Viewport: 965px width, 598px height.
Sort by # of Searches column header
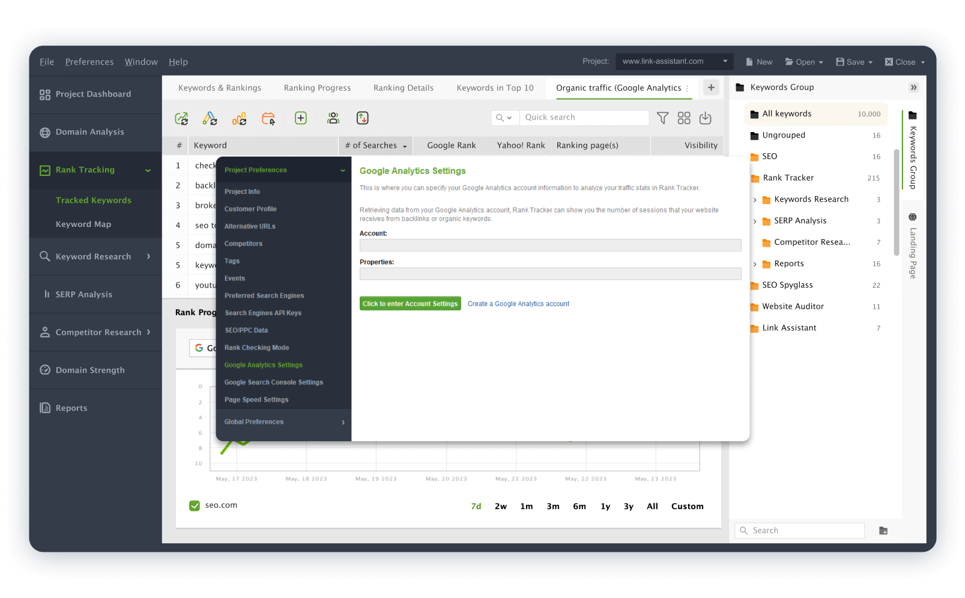coord(375,145)
